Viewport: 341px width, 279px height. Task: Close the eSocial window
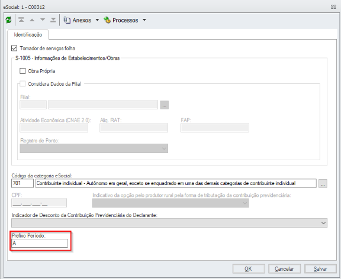click(x=333, y=7)
